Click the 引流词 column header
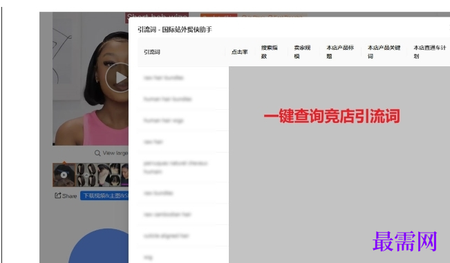Image resolution: width=450 pixels, height=263 pixels. [x=152, y=52]
